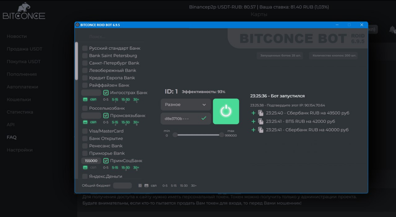Click the green checkmark beside token d8e3710b
Screen dimensions: 396x217
click(204, 118)
